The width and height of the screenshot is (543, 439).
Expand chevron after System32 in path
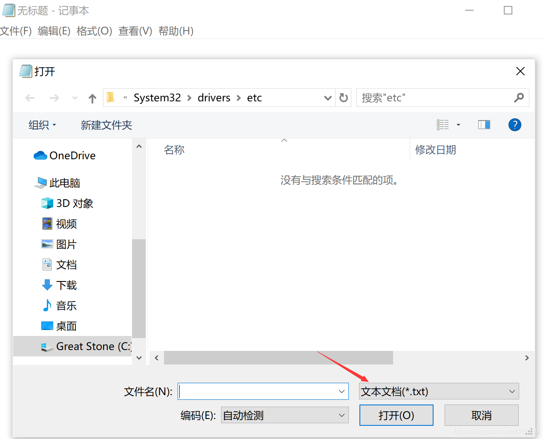[x=189, y=98]
